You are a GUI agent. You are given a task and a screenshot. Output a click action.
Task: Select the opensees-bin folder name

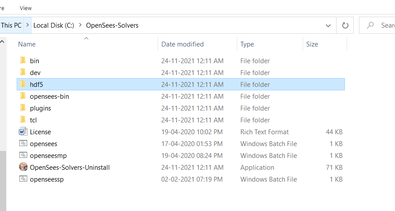pos(49,97)
